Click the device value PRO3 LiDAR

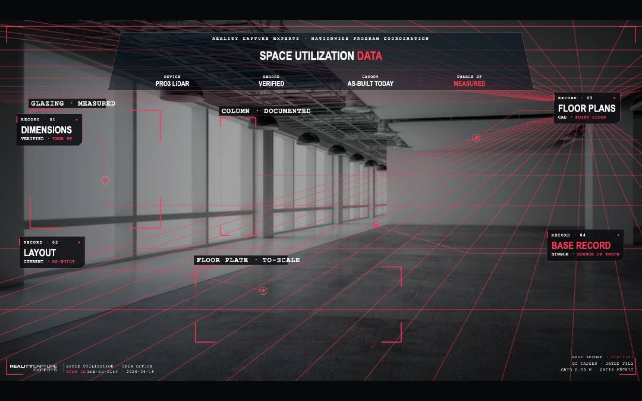(172, 84)
